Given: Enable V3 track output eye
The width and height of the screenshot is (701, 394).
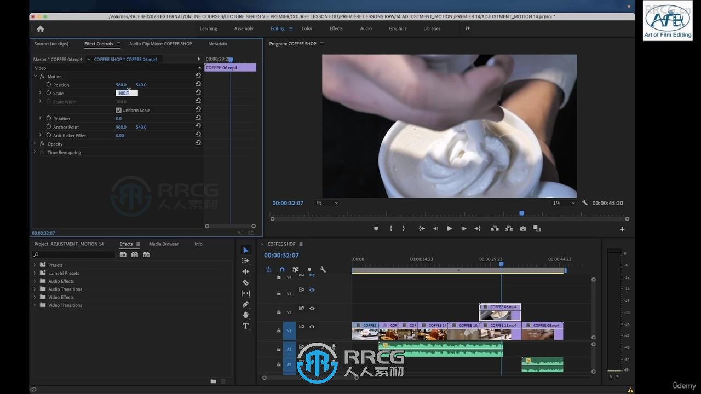Looking at the screenshot, I should coord(312,289).
